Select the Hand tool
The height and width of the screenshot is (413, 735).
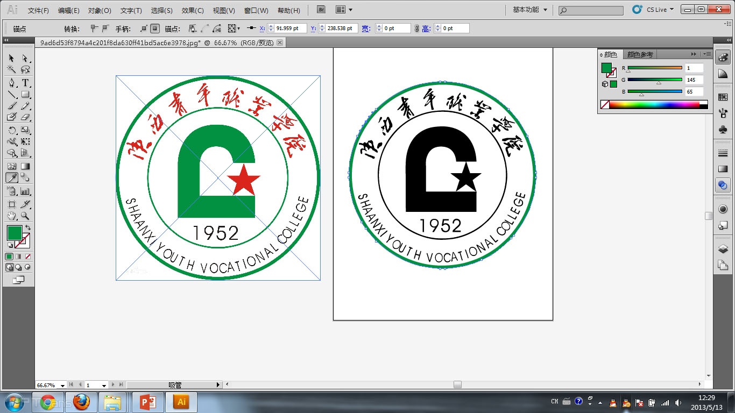pos(12,216)
